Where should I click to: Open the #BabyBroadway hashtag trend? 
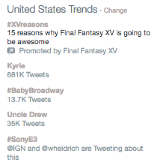pos(35,91)
